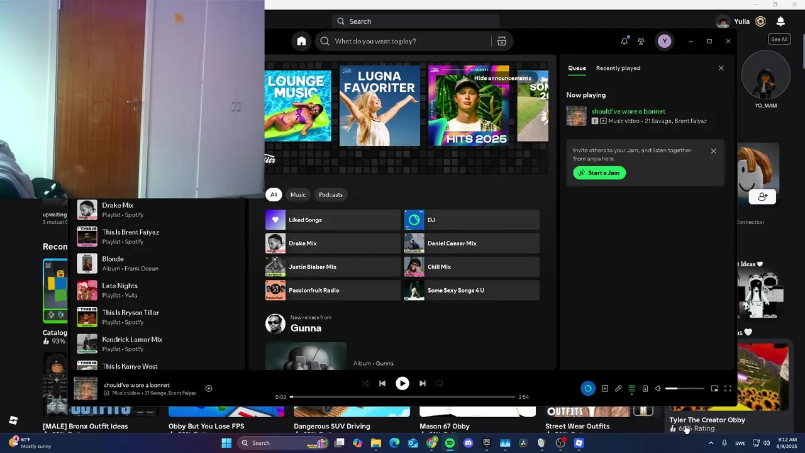Screen dimensions: 805x453
Task: Open Windows Start menu
Action: (x=226, y=443)
